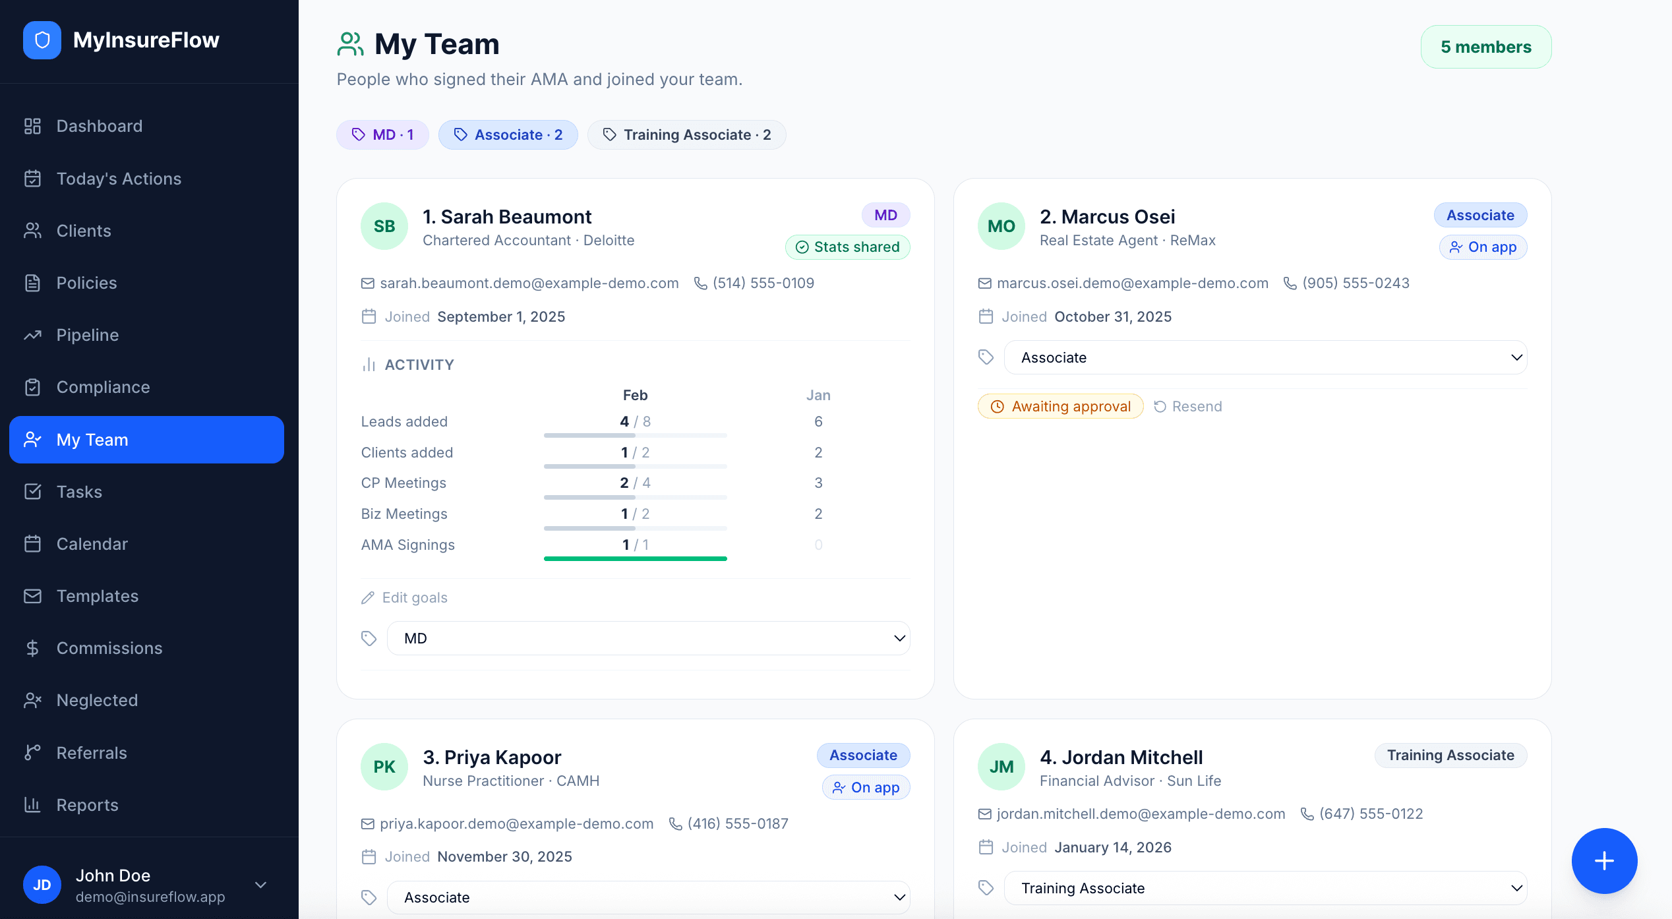
Task: Select the Pipeline trend icon
Action: pos(33,334)
